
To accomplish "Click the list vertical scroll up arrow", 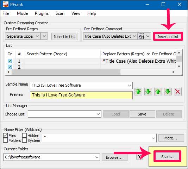I will click(179, 53).
